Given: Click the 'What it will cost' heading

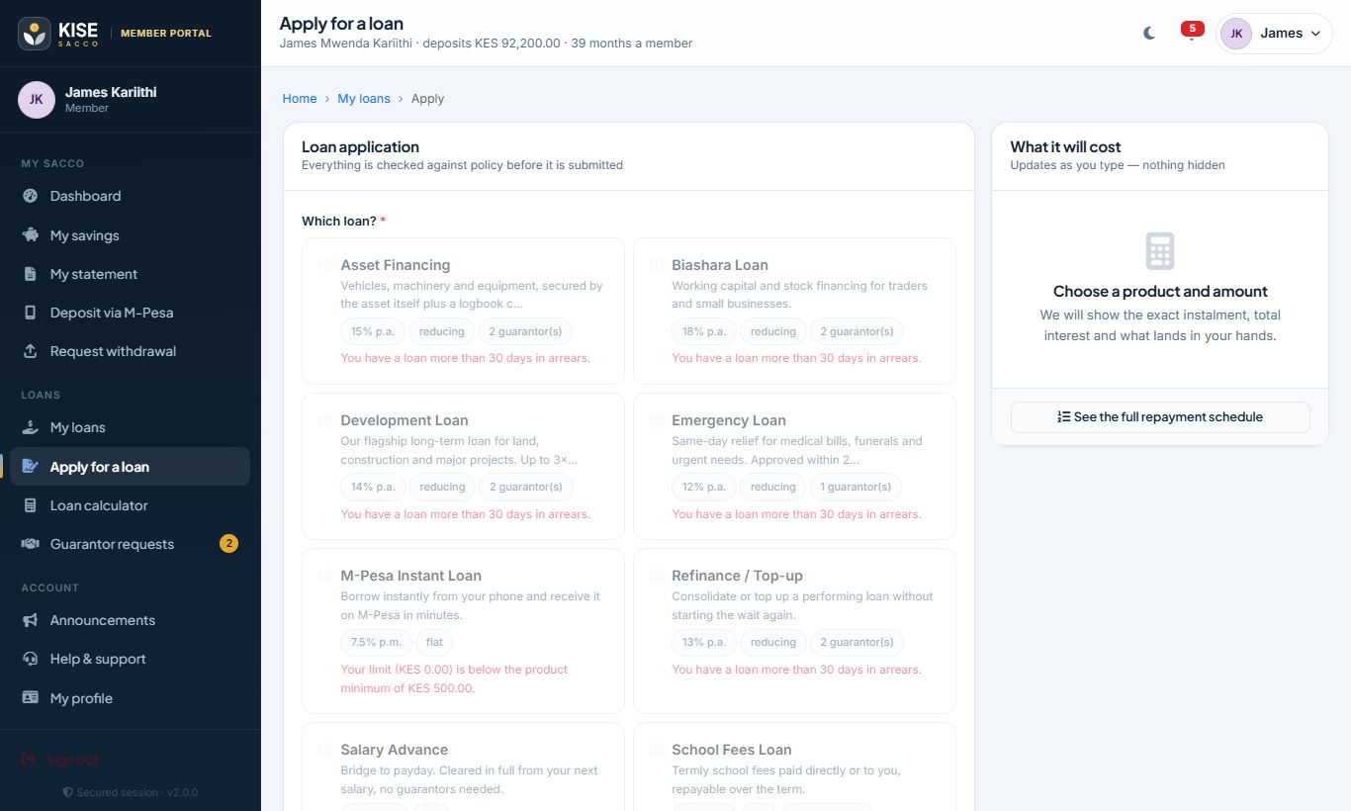Looking at the screenshot, I should 1065,146.
